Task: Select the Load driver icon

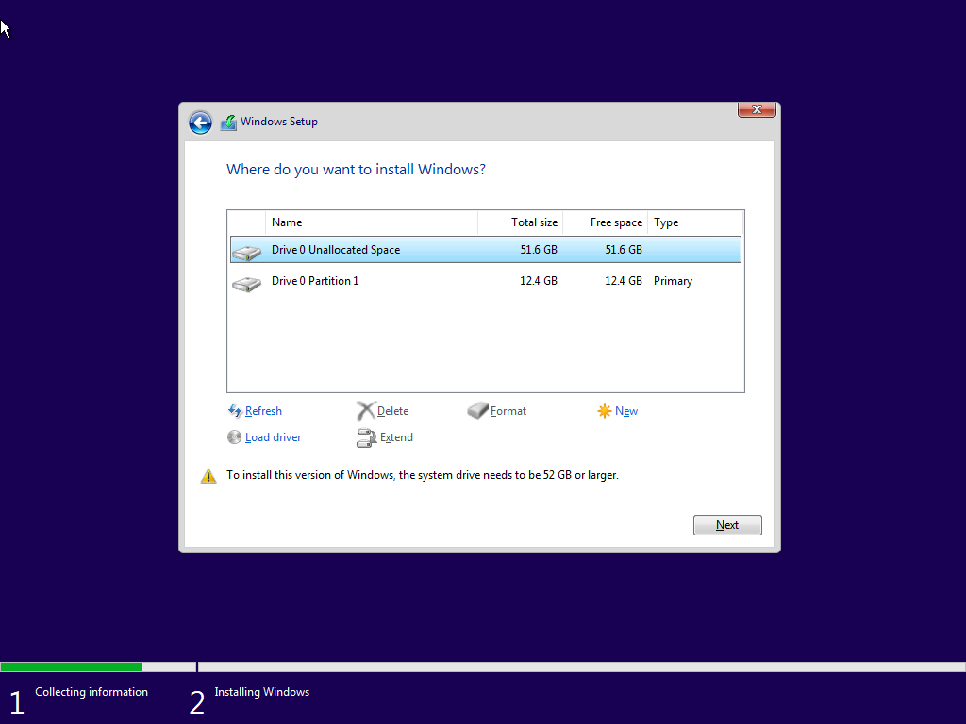Action: pos(234,436)
